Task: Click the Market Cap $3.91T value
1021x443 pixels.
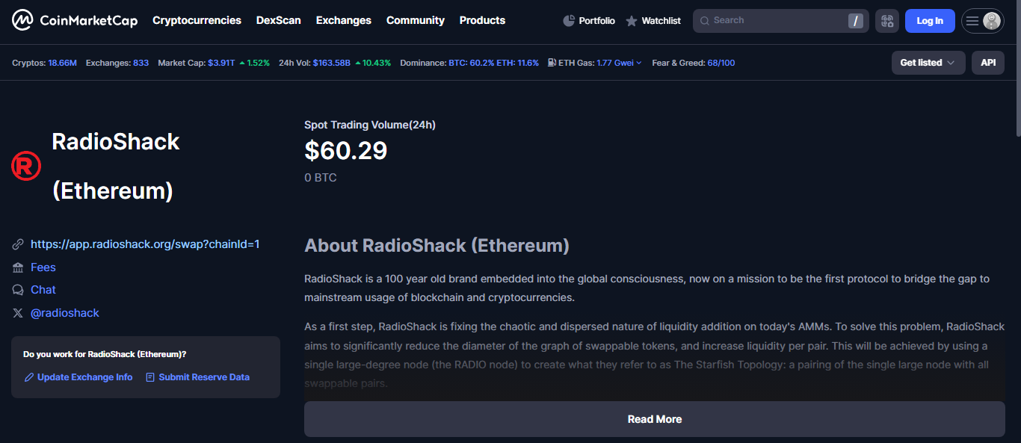Action: 221,63
